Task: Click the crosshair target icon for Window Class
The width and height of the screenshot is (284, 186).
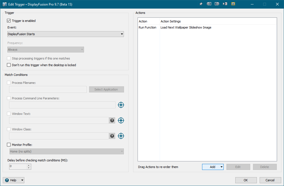Action: tap(121, 136)
